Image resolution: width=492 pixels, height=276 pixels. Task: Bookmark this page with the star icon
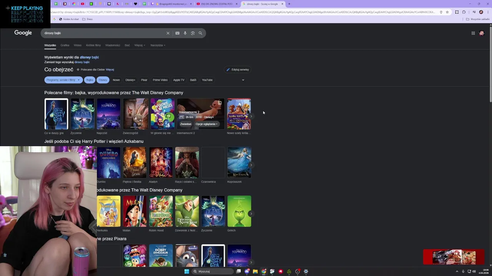pyautogui.click(x=447, y=12)
